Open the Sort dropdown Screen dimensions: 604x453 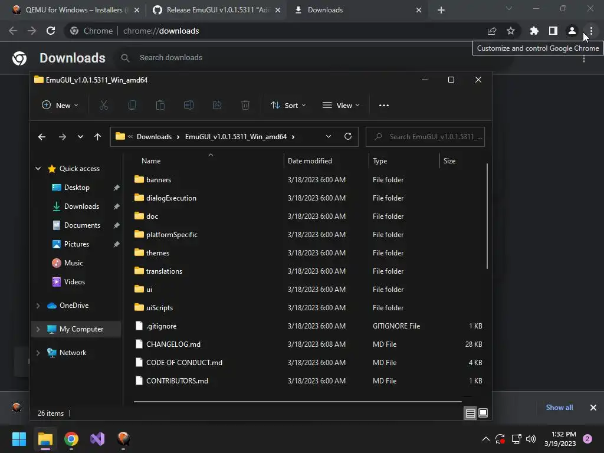[288, 105]
